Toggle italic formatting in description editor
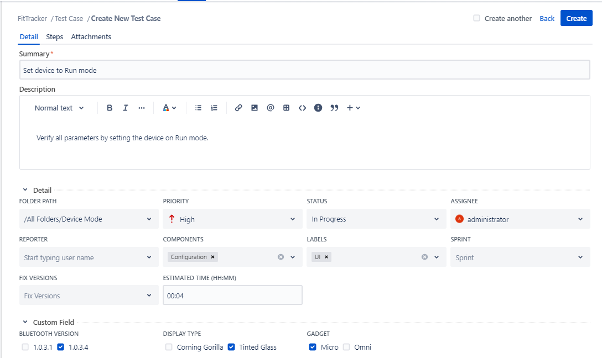This screenshot has width=602, height=358. click(x=125, y=108)
